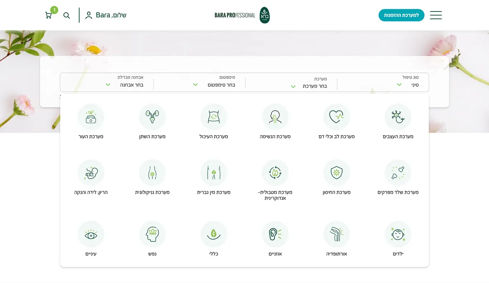Open the shopping cart

[49, 15]
